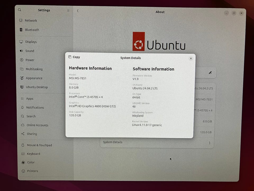Viewport: 254px width, 191px height.
Task: Close the System Details dialog
Action: 191,58
